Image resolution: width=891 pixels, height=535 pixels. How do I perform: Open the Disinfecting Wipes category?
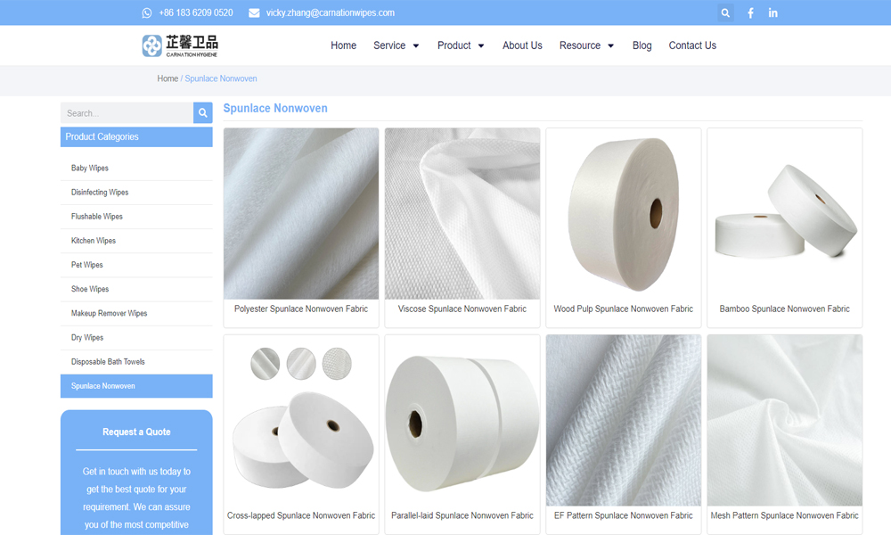pos(101,192)
